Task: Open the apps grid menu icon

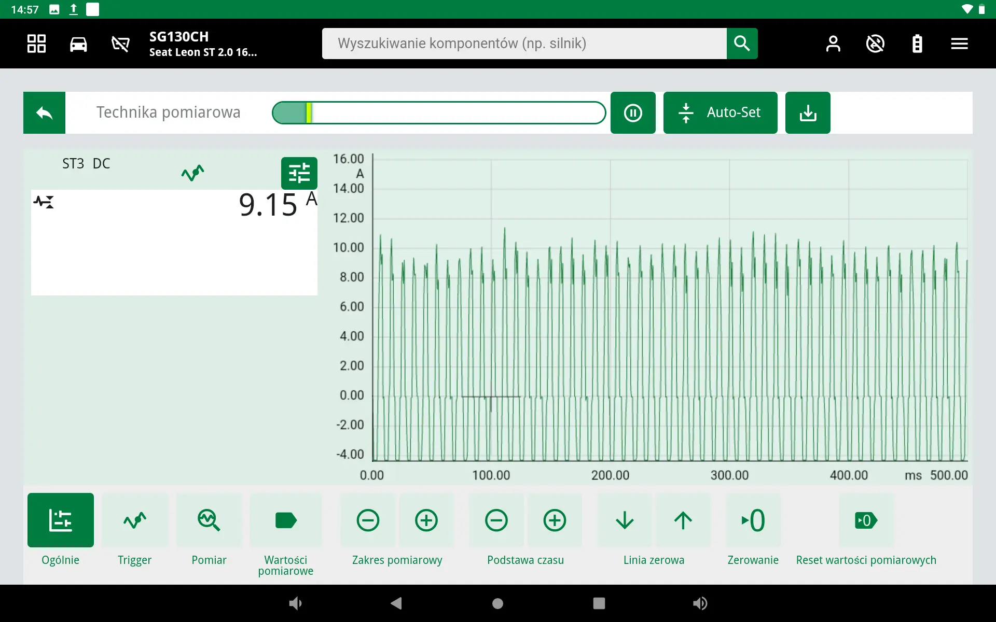Action: pyautogui.click(x=36, y=44)
